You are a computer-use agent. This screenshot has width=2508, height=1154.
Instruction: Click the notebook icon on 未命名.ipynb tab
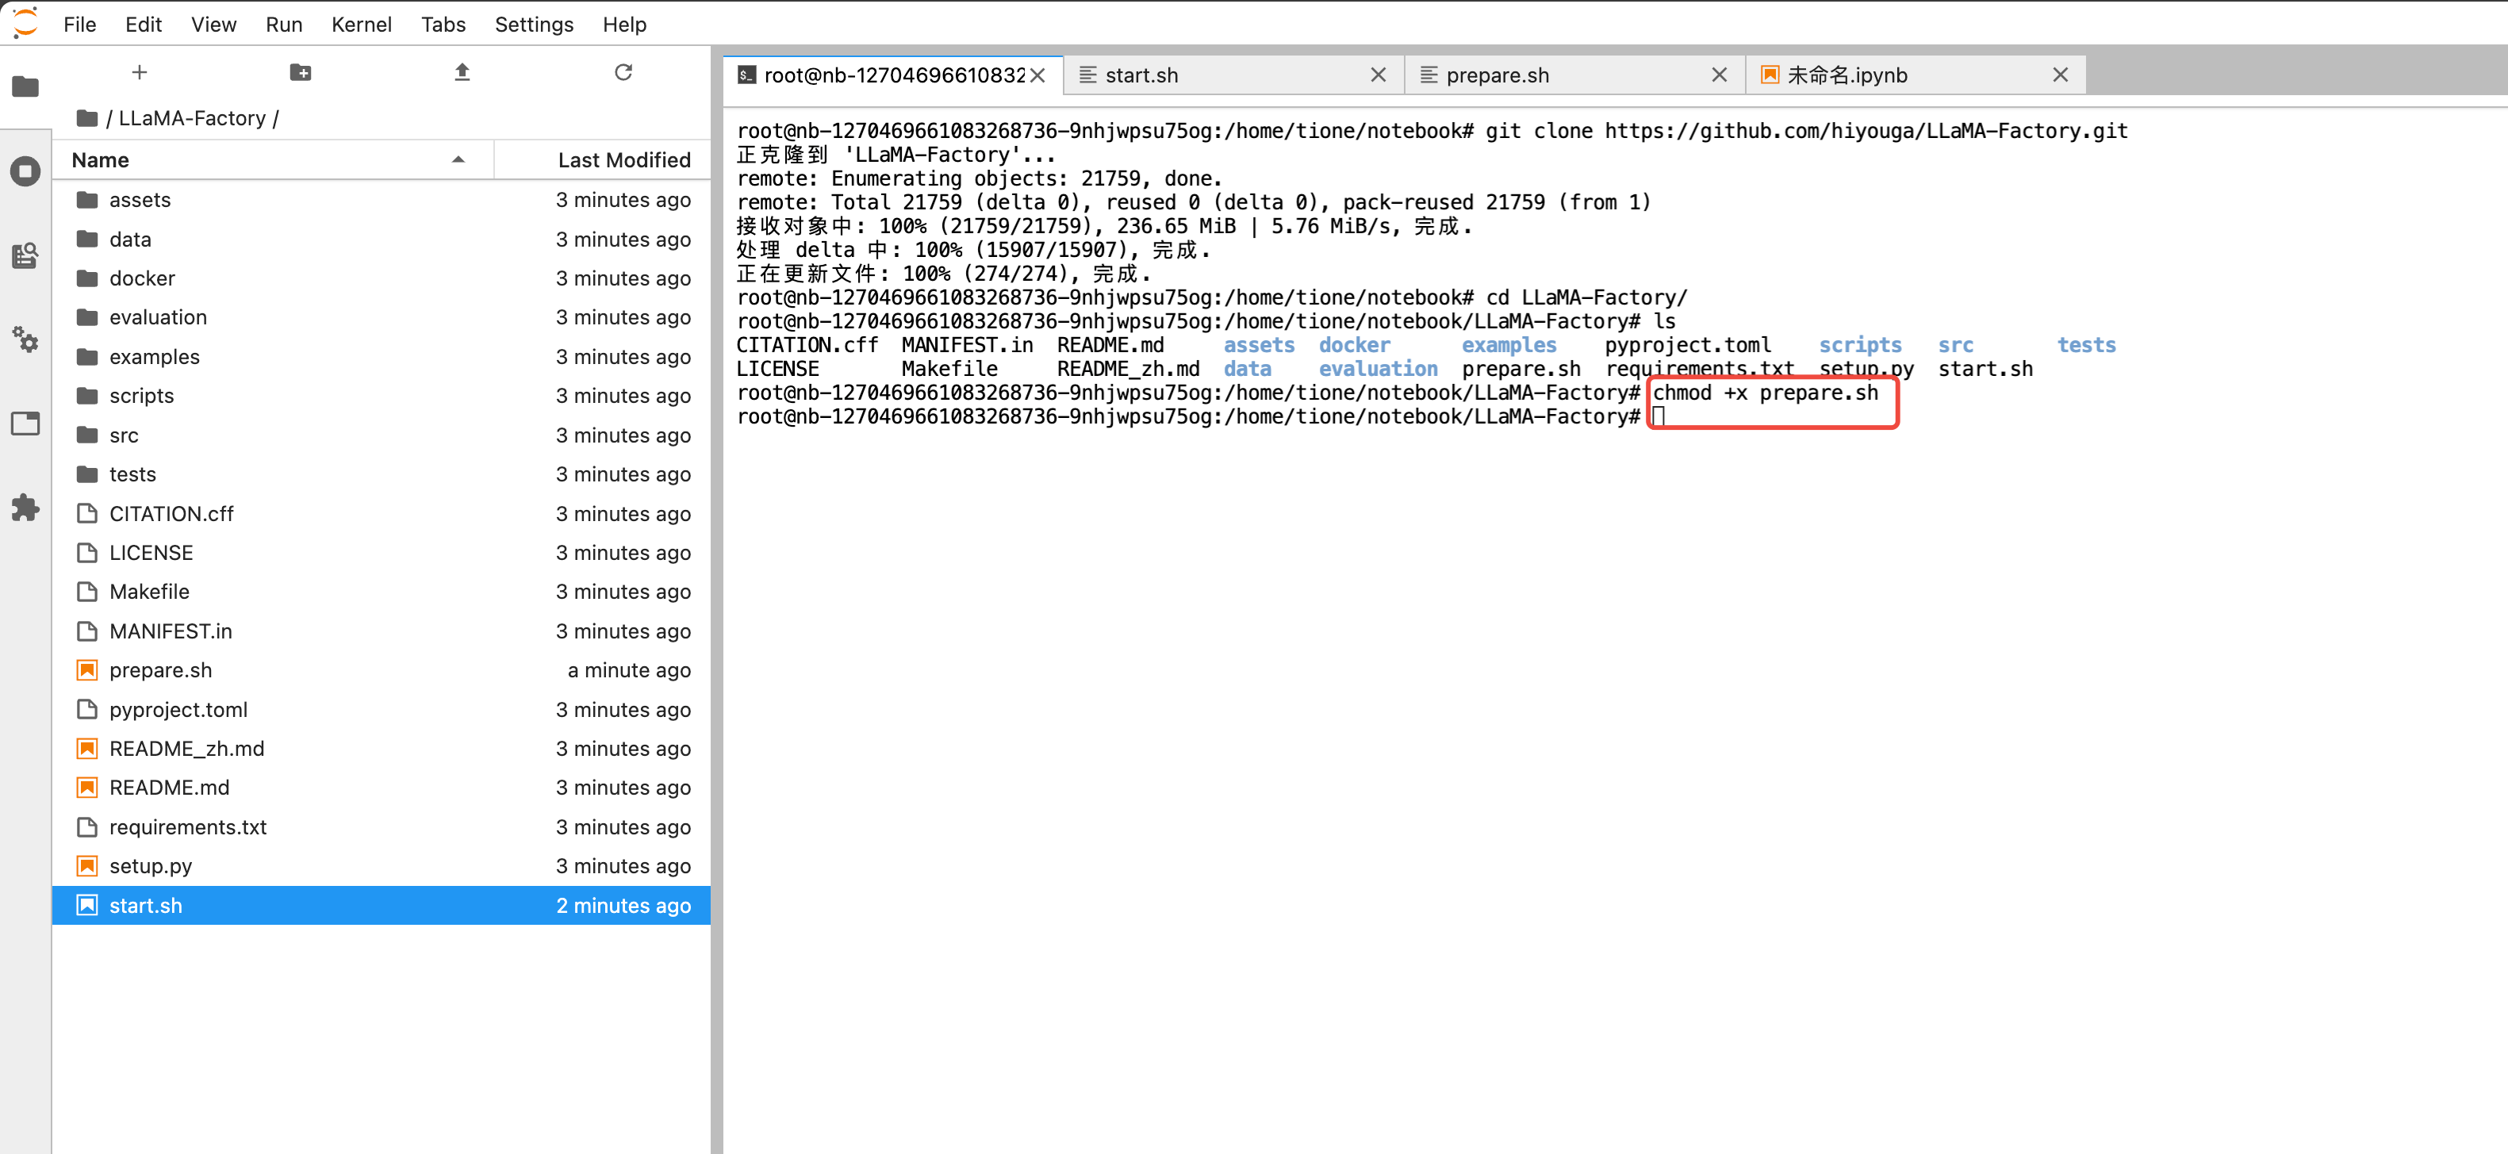point(1770,75)
